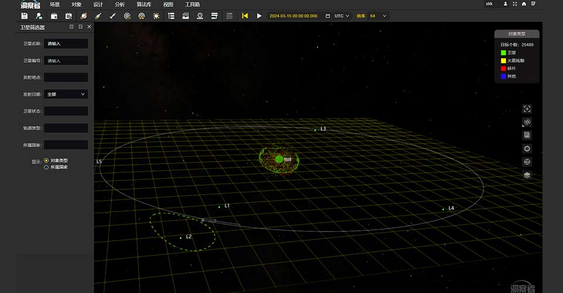Click the focus target icon on right sidebar

click(527, 122)
